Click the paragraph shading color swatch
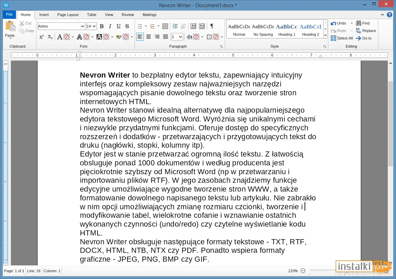Screen dimensions: 396x279 (196, 37)
